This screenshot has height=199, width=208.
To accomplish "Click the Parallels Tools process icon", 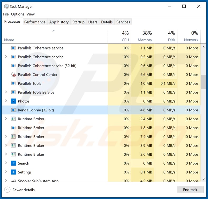I will pyautogui.click(x=13, y=83).
